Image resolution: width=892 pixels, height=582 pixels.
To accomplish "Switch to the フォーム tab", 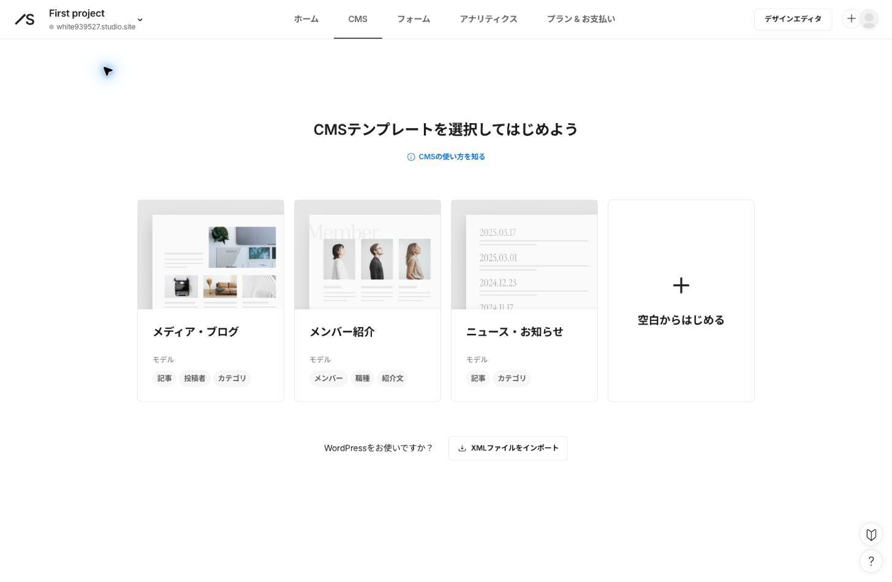I will (x=414, y=19).
